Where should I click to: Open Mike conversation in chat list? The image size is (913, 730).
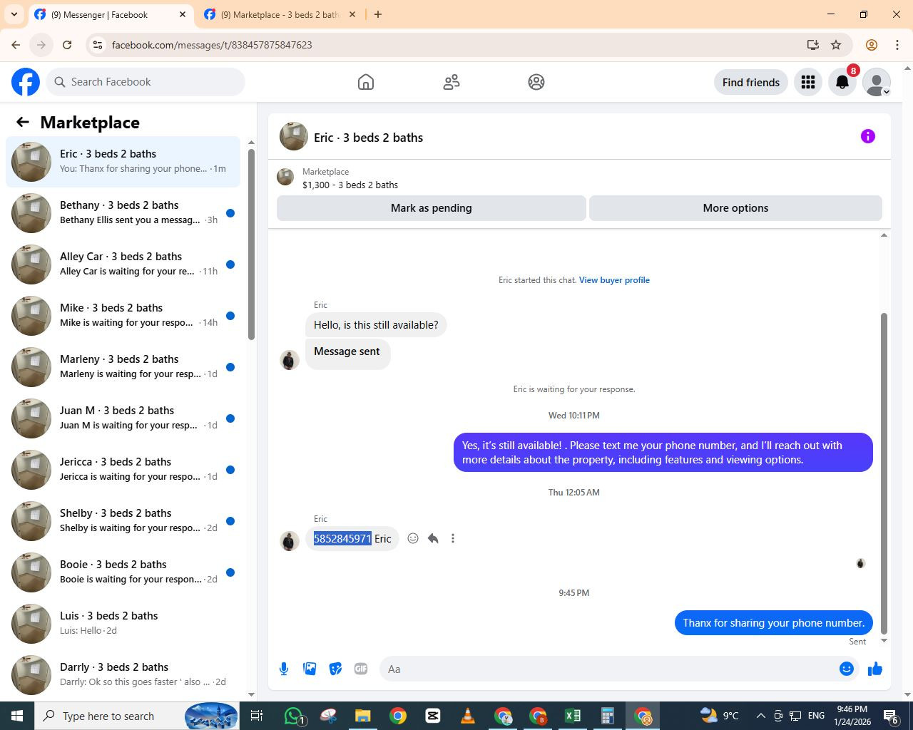point(123,316)
